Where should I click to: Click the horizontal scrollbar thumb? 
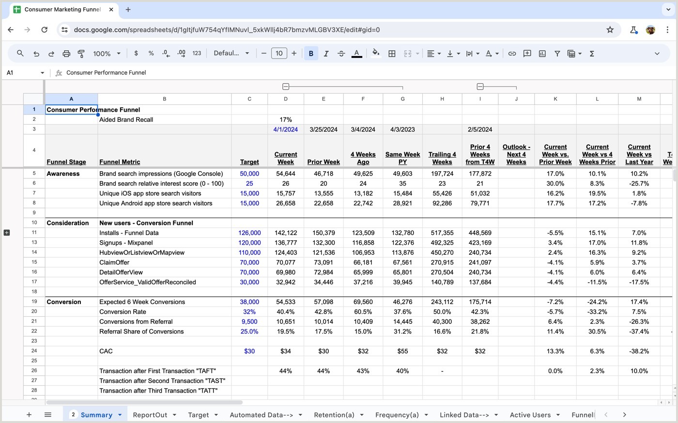point(144,402)
